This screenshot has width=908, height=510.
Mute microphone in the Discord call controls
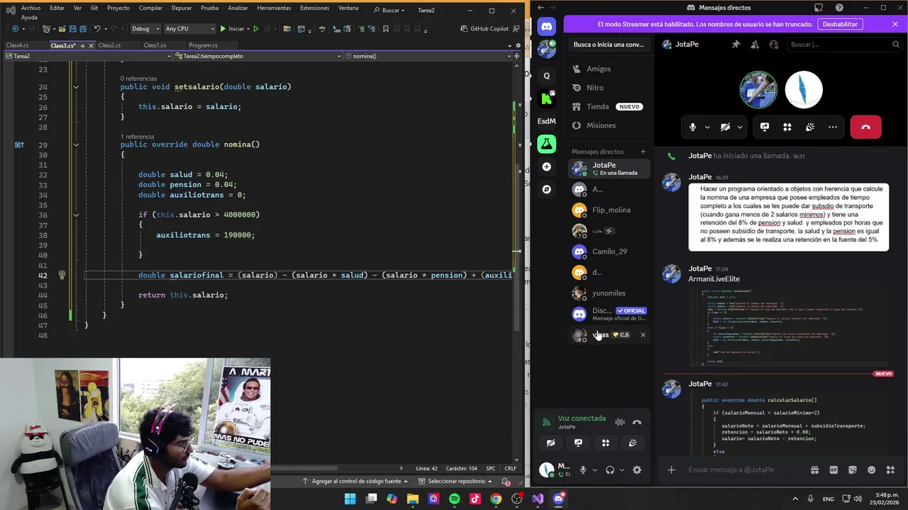[692, 127]
